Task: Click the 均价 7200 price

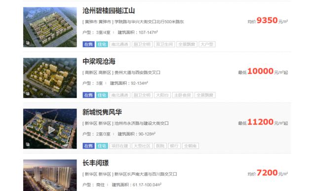Action: 268,173
